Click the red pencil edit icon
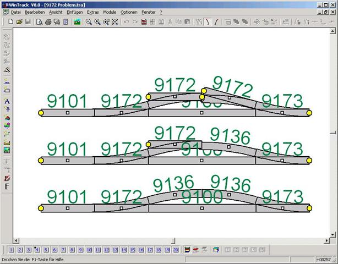Image resolution: width=338 pixels, height=264 pixels. point(7,178)
